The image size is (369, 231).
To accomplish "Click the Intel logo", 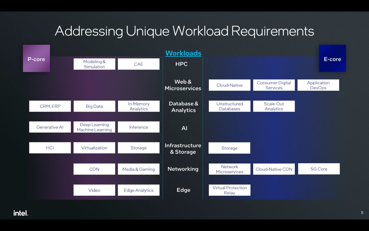I will (21, 213).
